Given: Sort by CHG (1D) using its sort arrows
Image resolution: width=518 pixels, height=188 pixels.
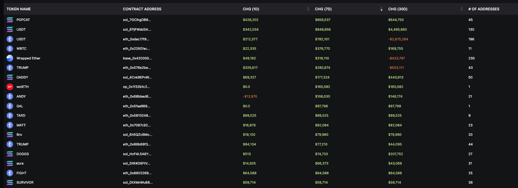Looking at the screenshot, I should tap(308, 9).
